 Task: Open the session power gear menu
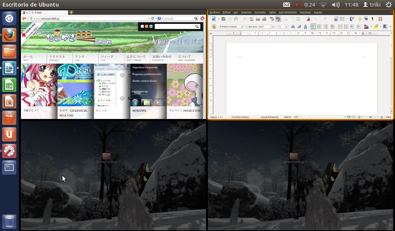[x=389, y=5]
